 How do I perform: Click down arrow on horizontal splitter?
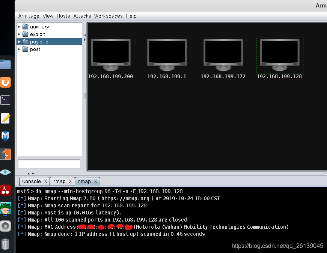(x=33, y=174)
